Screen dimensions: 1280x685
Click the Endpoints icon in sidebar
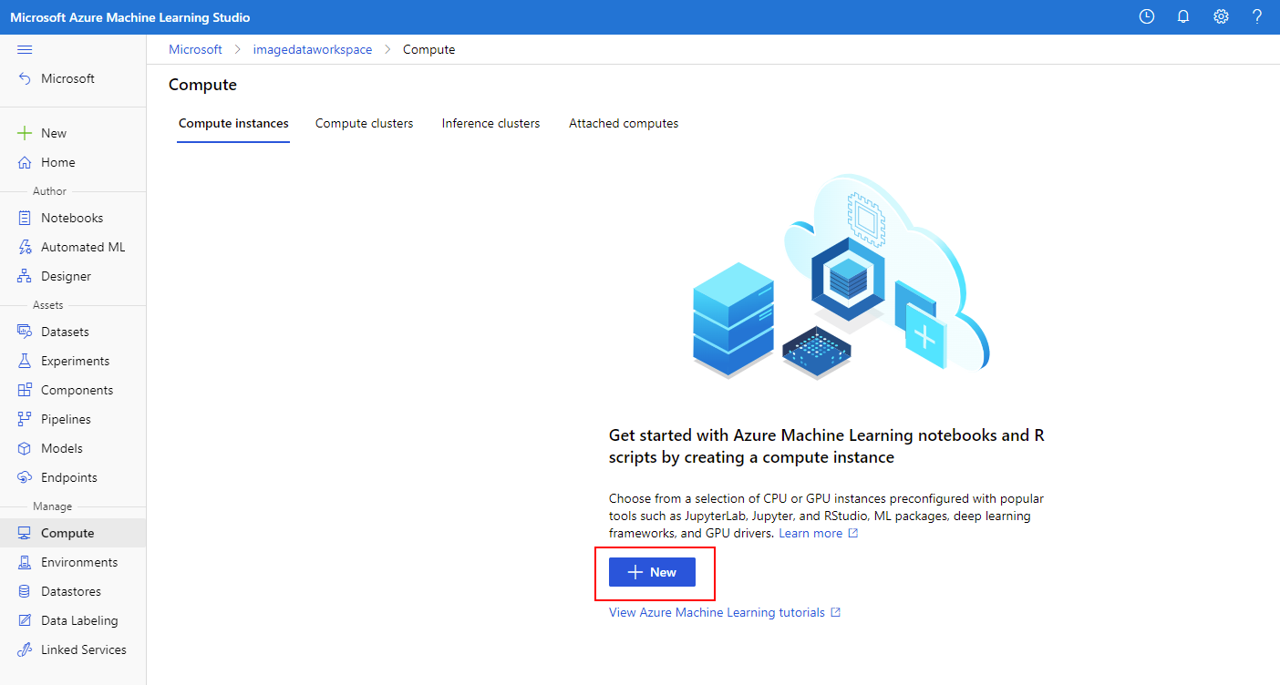pyautogui.click(x=25, y=477)
